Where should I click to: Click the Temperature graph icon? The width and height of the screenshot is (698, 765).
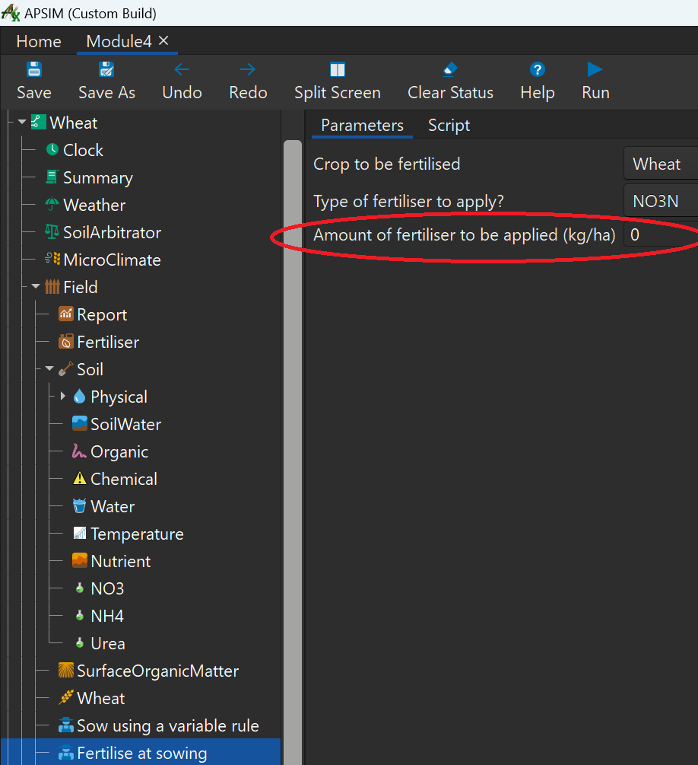point(79,533)
